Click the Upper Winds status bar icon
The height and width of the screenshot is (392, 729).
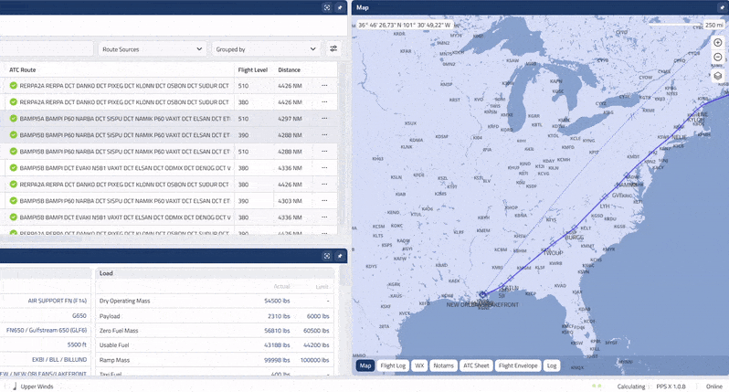point(15,386)
